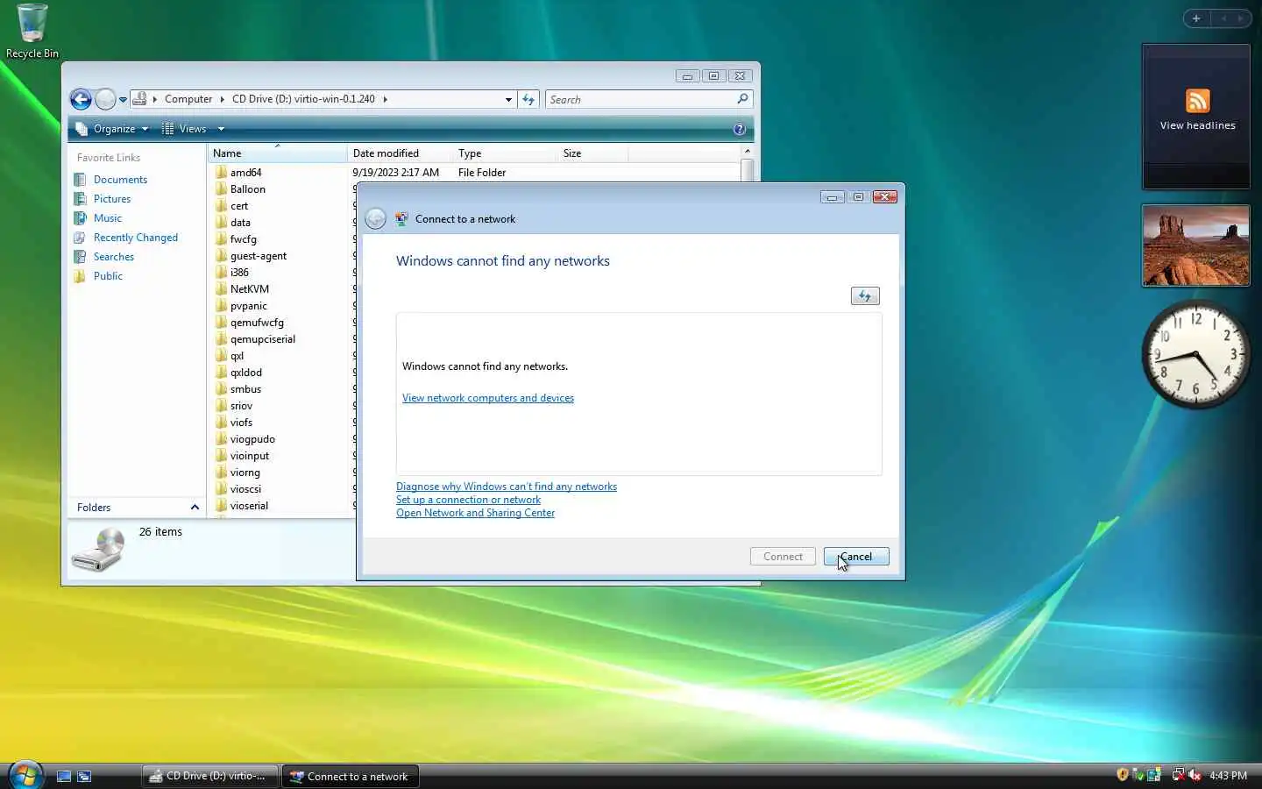Click the Cancel button

856,557
